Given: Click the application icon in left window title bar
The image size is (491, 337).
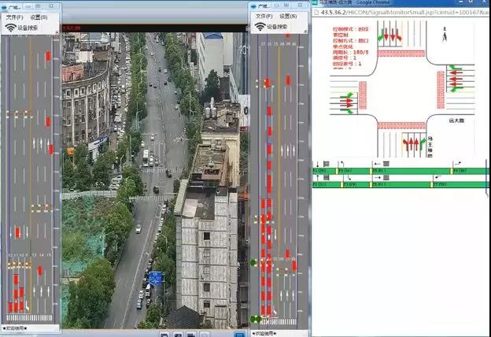Looking at the screenshot, I should [4, 6].
